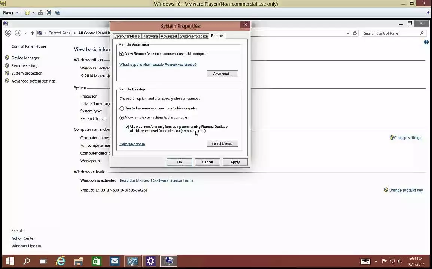432x269 pixels.
Task: Open the Mail app in taskbar
Action: coord(115,261)
